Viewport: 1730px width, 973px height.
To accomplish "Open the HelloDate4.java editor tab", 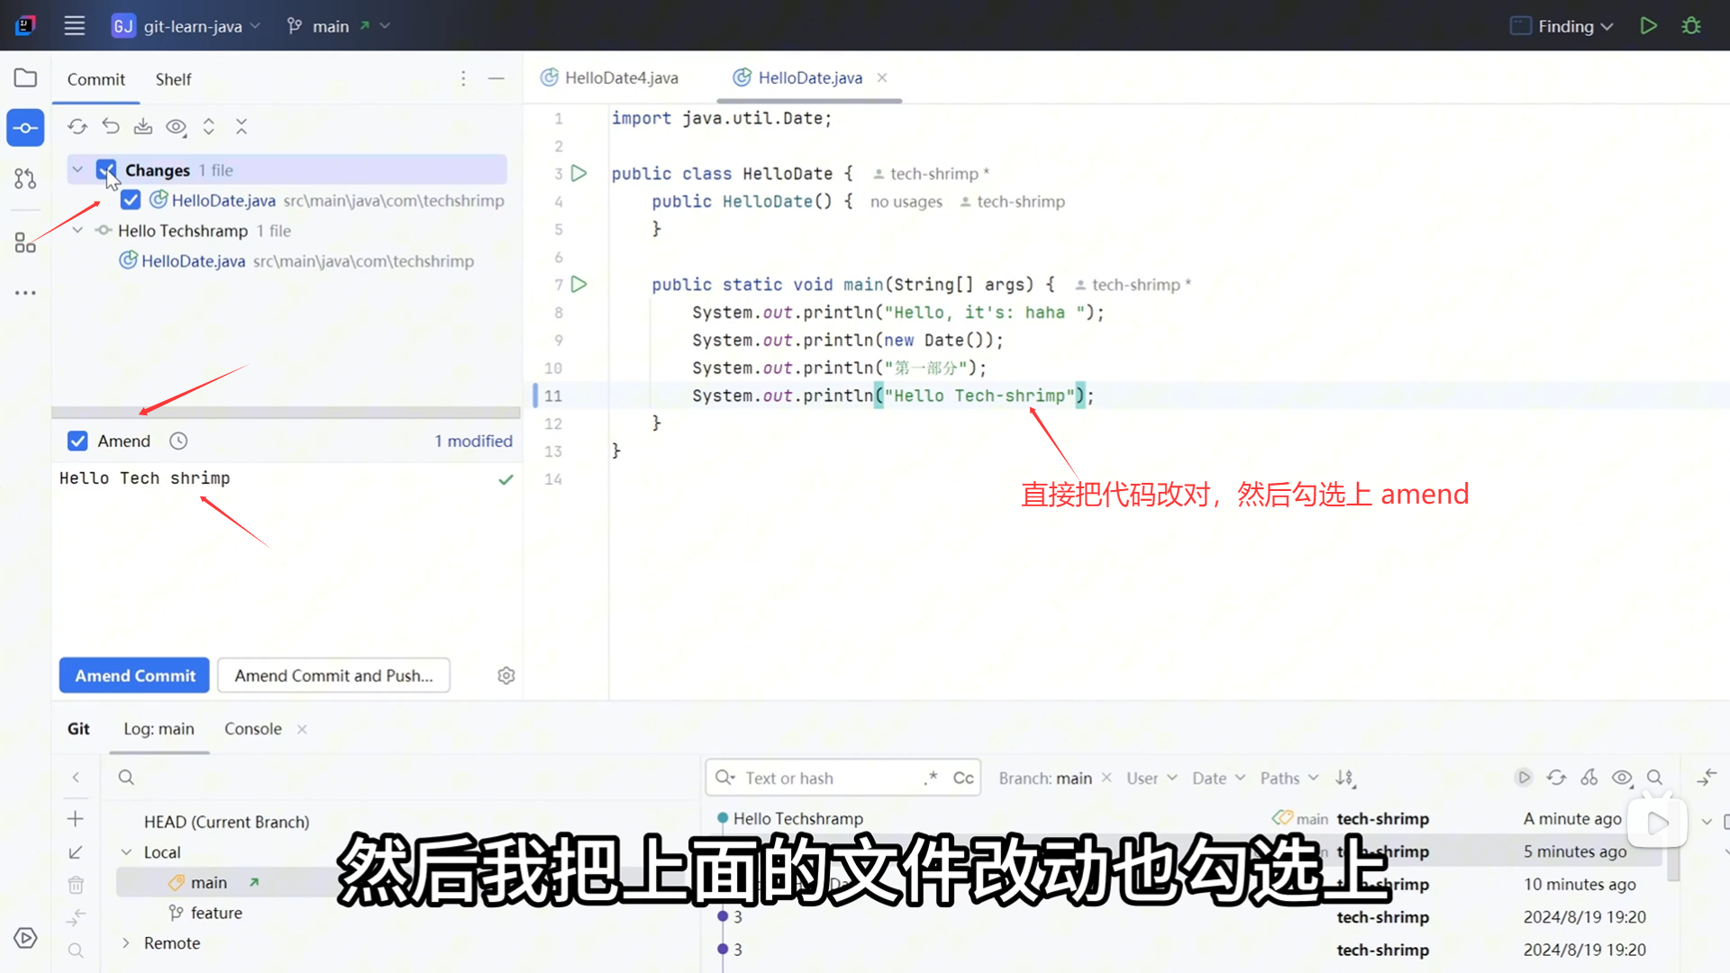I will click(x=620, y=77).
